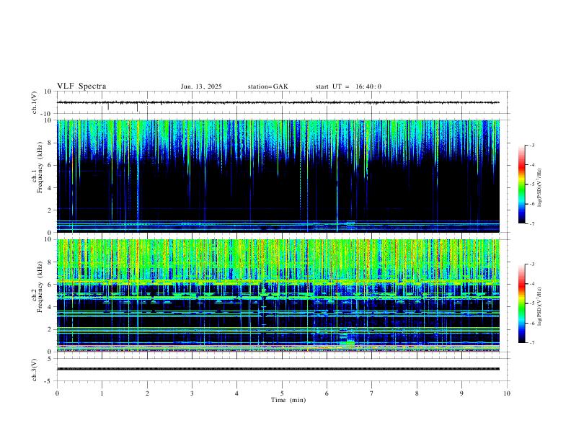This screenshot has height=441, width=571.
Task: Click the ch.1 spectrogram panel
Action: (278, 176)
